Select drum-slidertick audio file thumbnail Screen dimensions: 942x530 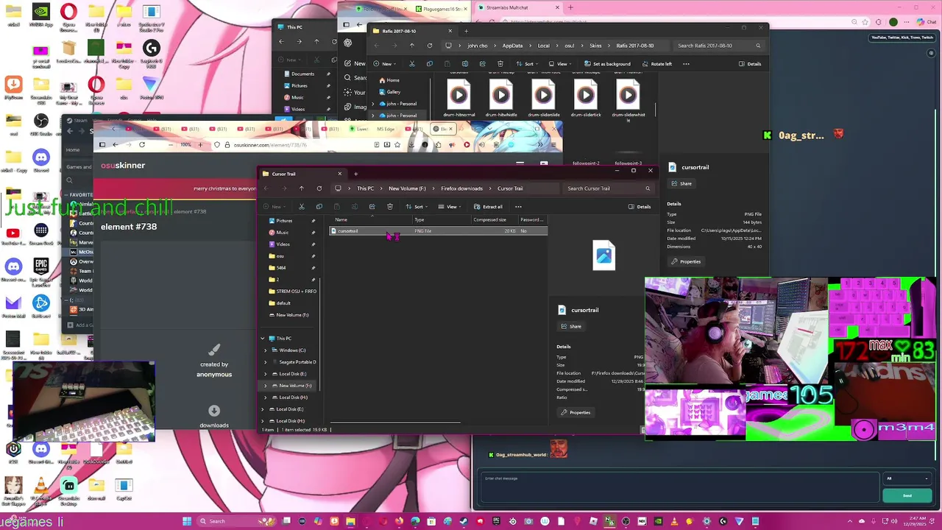click(x=586, y=94)
